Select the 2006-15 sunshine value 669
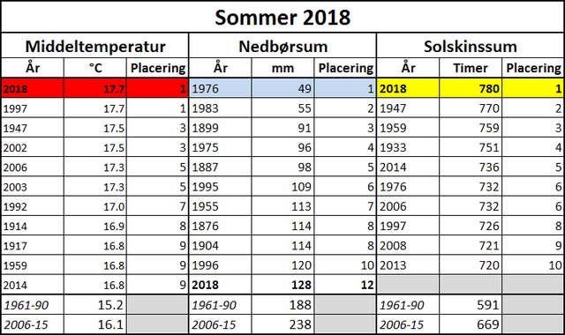This screenshot has width=565, height=335. pyautogui.click(x=471, y=324)
